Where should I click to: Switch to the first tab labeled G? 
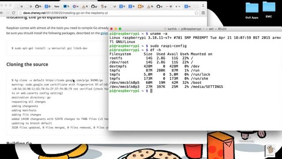coord(20,7)
